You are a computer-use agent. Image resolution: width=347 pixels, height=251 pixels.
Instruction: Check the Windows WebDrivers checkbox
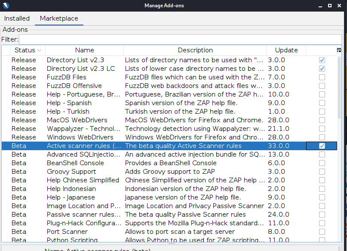(x=322, y=137)
